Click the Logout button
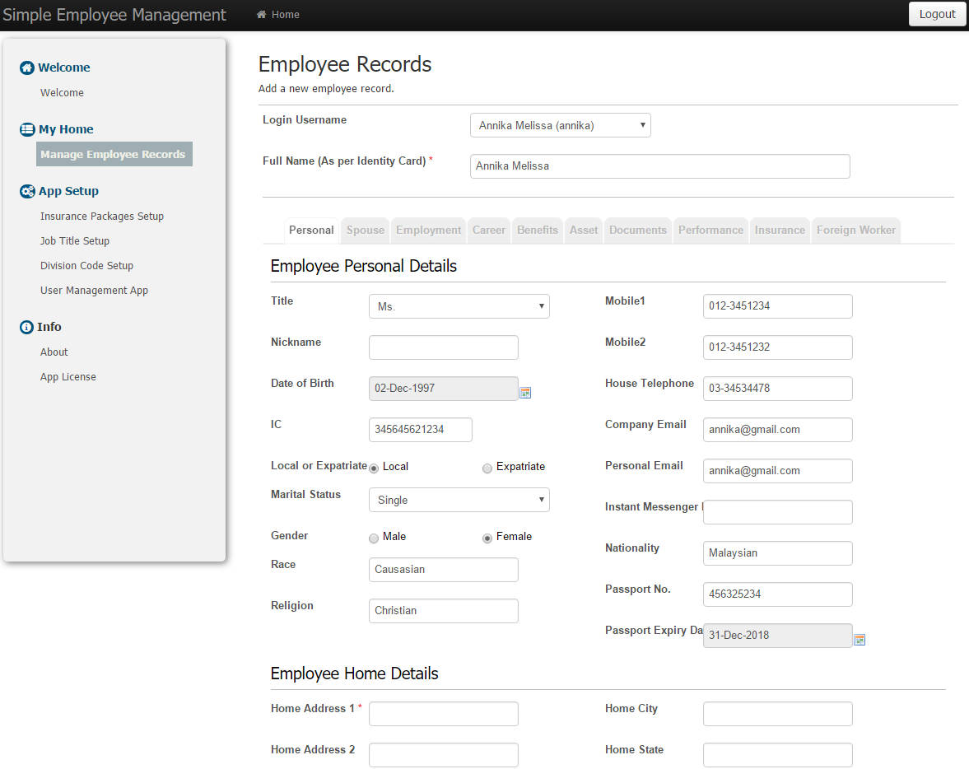The height and width of the screenshot is (769, 969). pyautogui.click(x=937, y=14)
